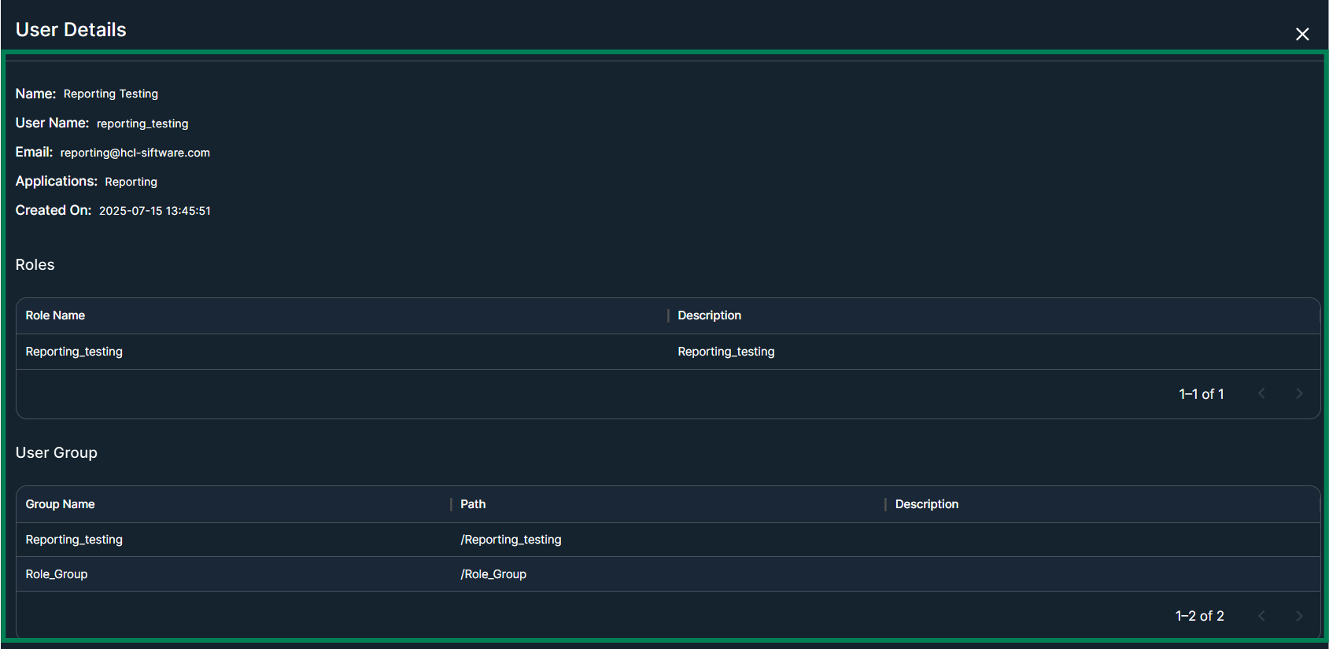Click the /Reporting_testing path cell
Image resolution: width=1329 pixels, height=649 pixels.
pyautogui.click(x=511, y=540)
